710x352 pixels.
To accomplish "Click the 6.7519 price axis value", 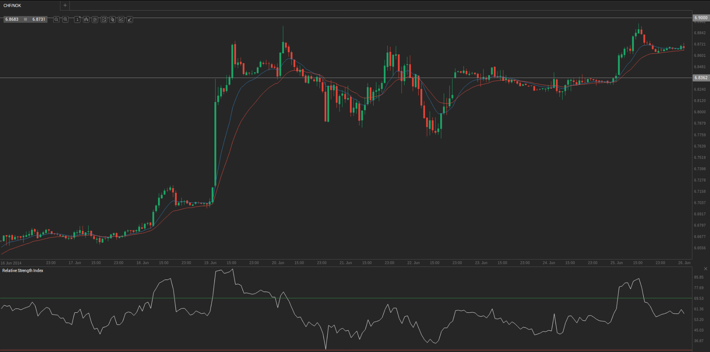I will pos(700,158).
